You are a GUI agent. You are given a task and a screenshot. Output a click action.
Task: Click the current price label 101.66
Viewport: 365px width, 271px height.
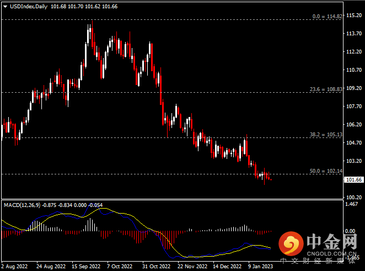point(354,180)
